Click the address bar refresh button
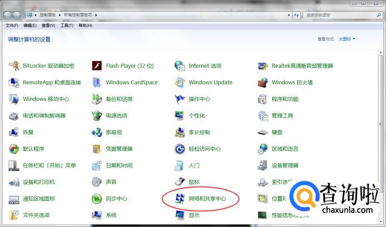The image size is (386, 227). 296,15
